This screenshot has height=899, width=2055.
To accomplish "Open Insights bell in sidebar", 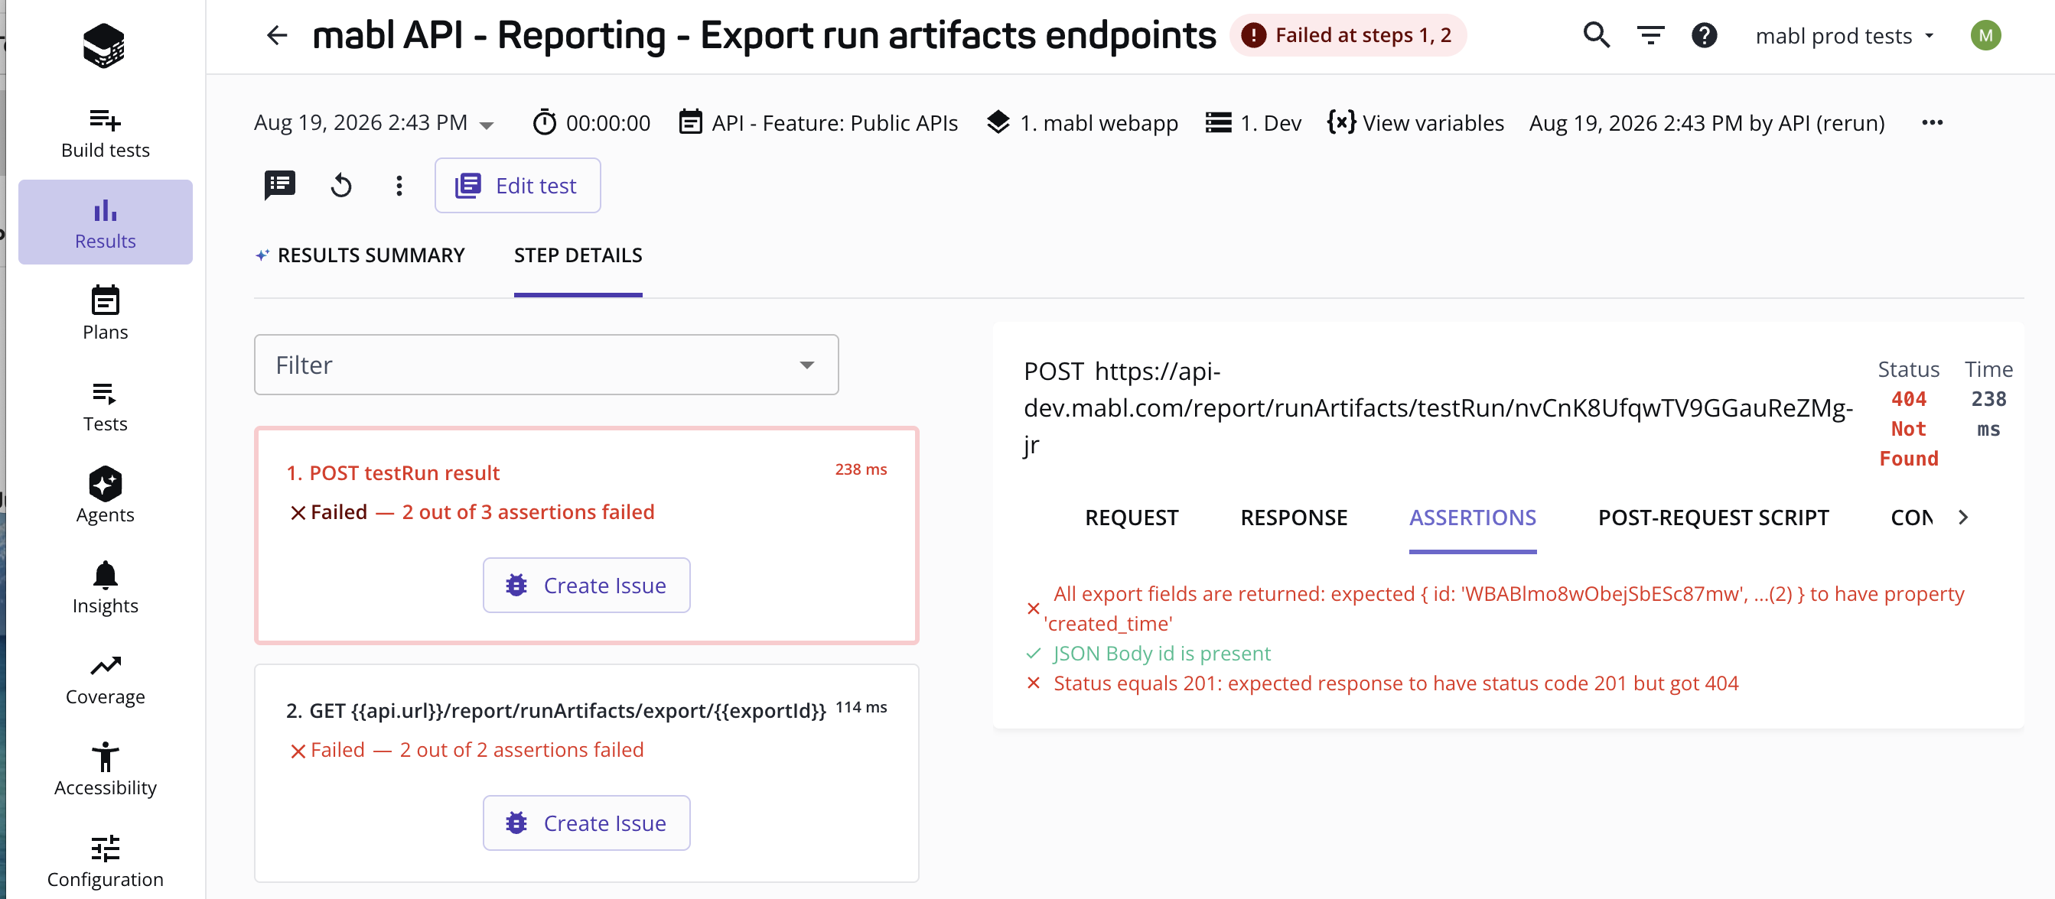I will pyautogui.click(x=106, y=587).
